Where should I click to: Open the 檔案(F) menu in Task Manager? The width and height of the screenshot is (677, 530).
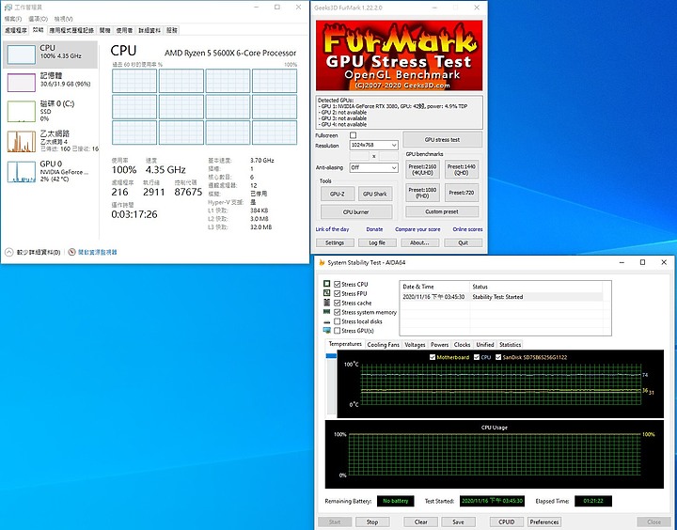click(13, 19)
